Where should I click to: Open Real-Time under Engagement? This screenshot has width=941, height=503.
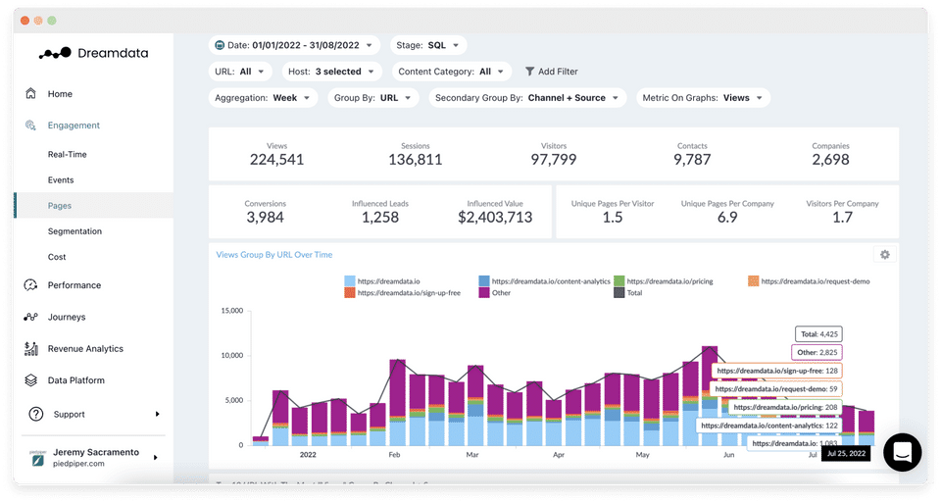click(68, 154)
